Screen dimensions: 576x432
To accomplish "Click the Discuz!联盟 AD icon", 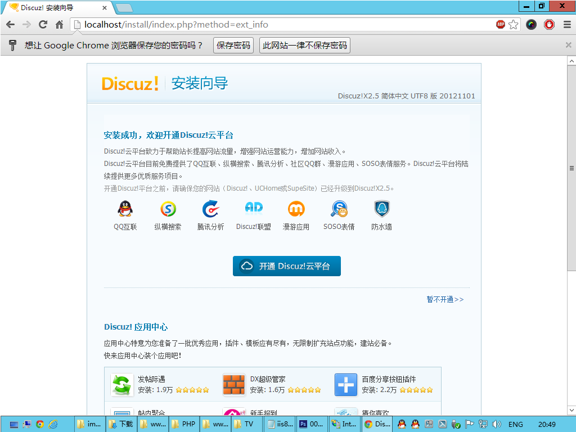I will click(253, 208).
